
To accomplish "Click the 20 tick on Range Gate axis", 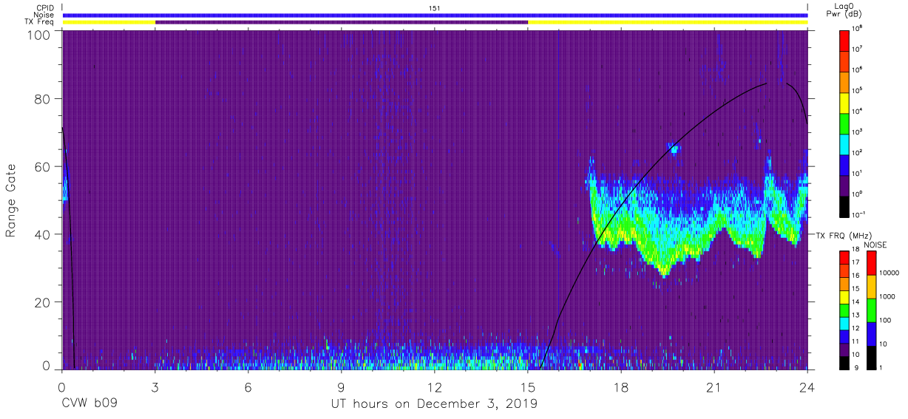I will pos(41,302).
